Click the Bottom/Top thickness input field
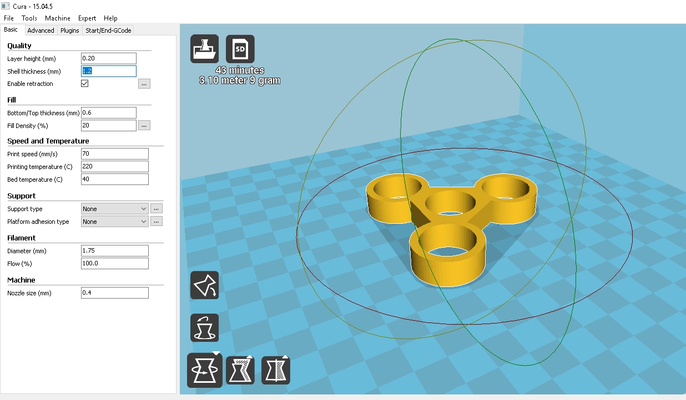The image size is (686, 400). (109, 112)
